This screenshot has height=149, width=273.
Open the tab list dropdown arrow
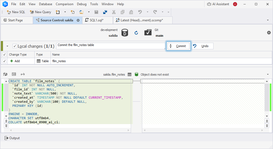click(268, 20)
